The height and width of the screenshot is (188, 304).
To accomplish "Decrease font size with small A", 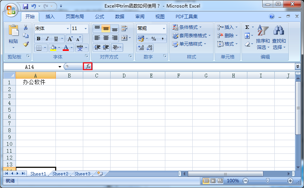I will [78, 39].
